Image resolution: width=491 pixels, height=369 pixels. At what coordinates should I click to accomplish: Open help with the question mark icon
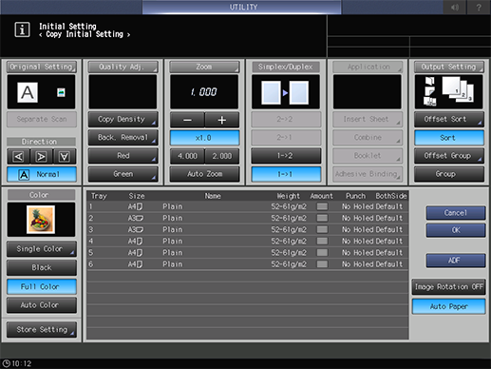click(479, 7)
